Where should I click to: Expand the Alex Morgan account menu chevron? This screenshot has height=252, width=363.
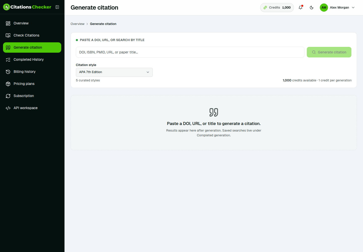click(x=353, y=8)
